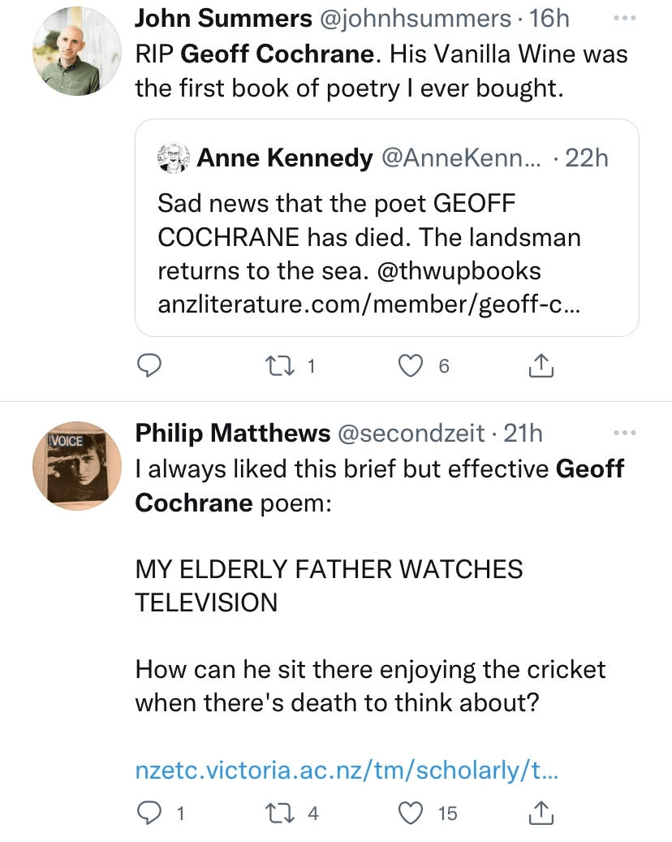The width and height of the screenshot is (672, 842).
Task: Tap Anne Kennedy's small avatar icon
Action: 174,158
